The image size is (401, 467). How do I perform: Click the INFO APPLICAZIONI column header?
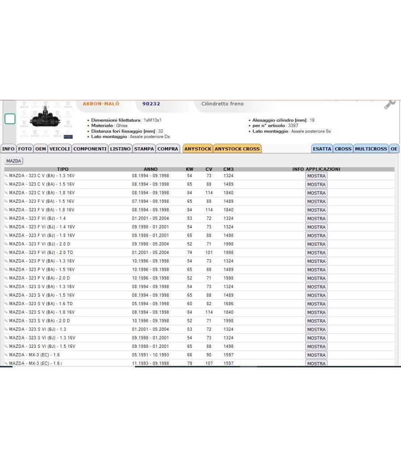pos(316,169)
